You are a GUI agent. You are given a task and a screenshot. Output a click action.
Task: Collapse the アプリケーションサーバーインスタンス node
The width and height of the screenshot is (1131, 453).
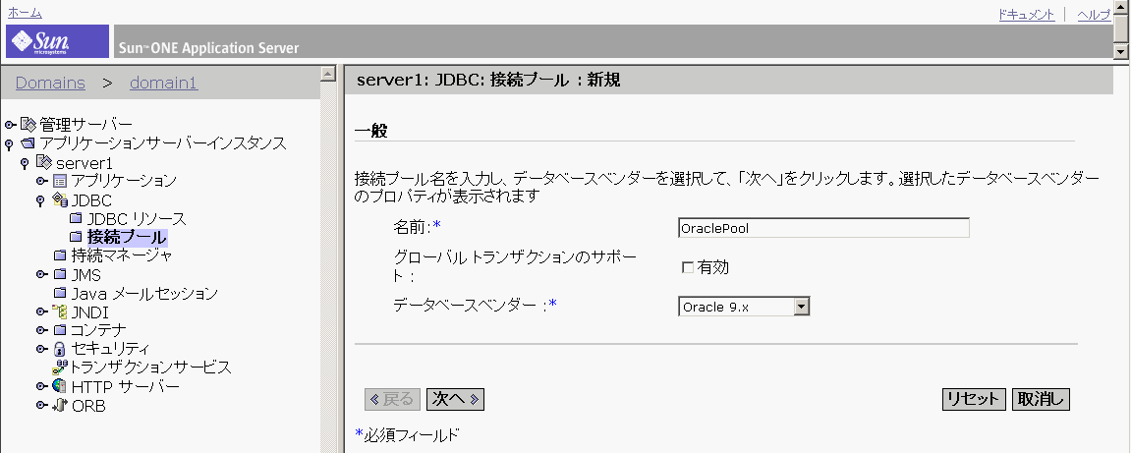pos(10,145)
